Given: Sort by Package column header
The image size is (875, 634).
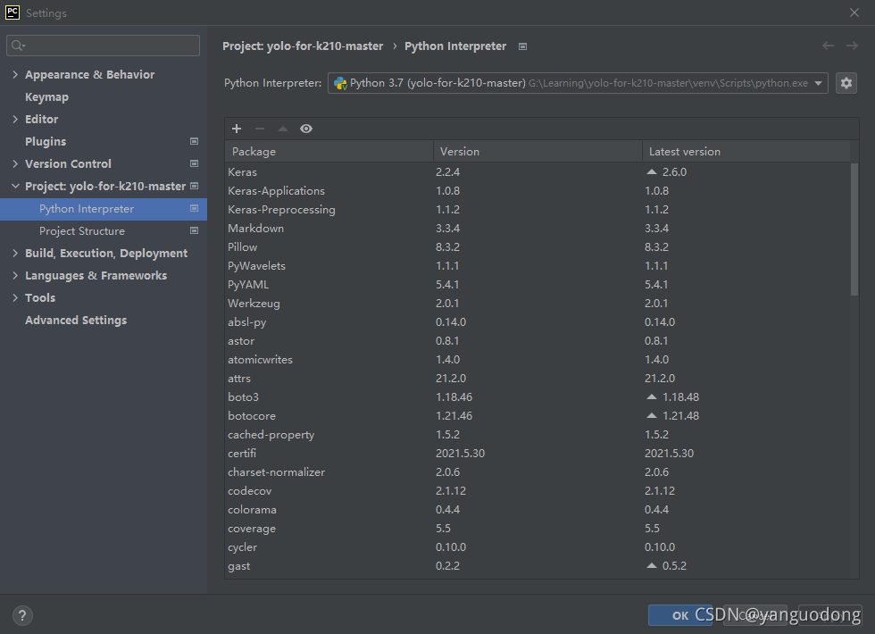Looking at the screenshot, I should coord(329,151).
